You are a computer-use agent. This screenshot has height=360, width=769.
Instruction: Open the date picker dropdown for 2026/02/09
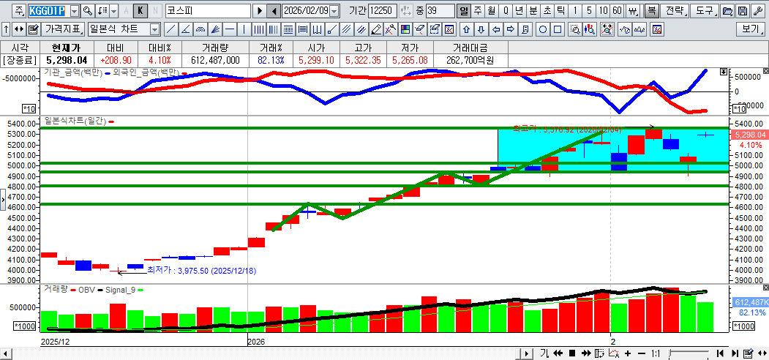coord(334,11)
